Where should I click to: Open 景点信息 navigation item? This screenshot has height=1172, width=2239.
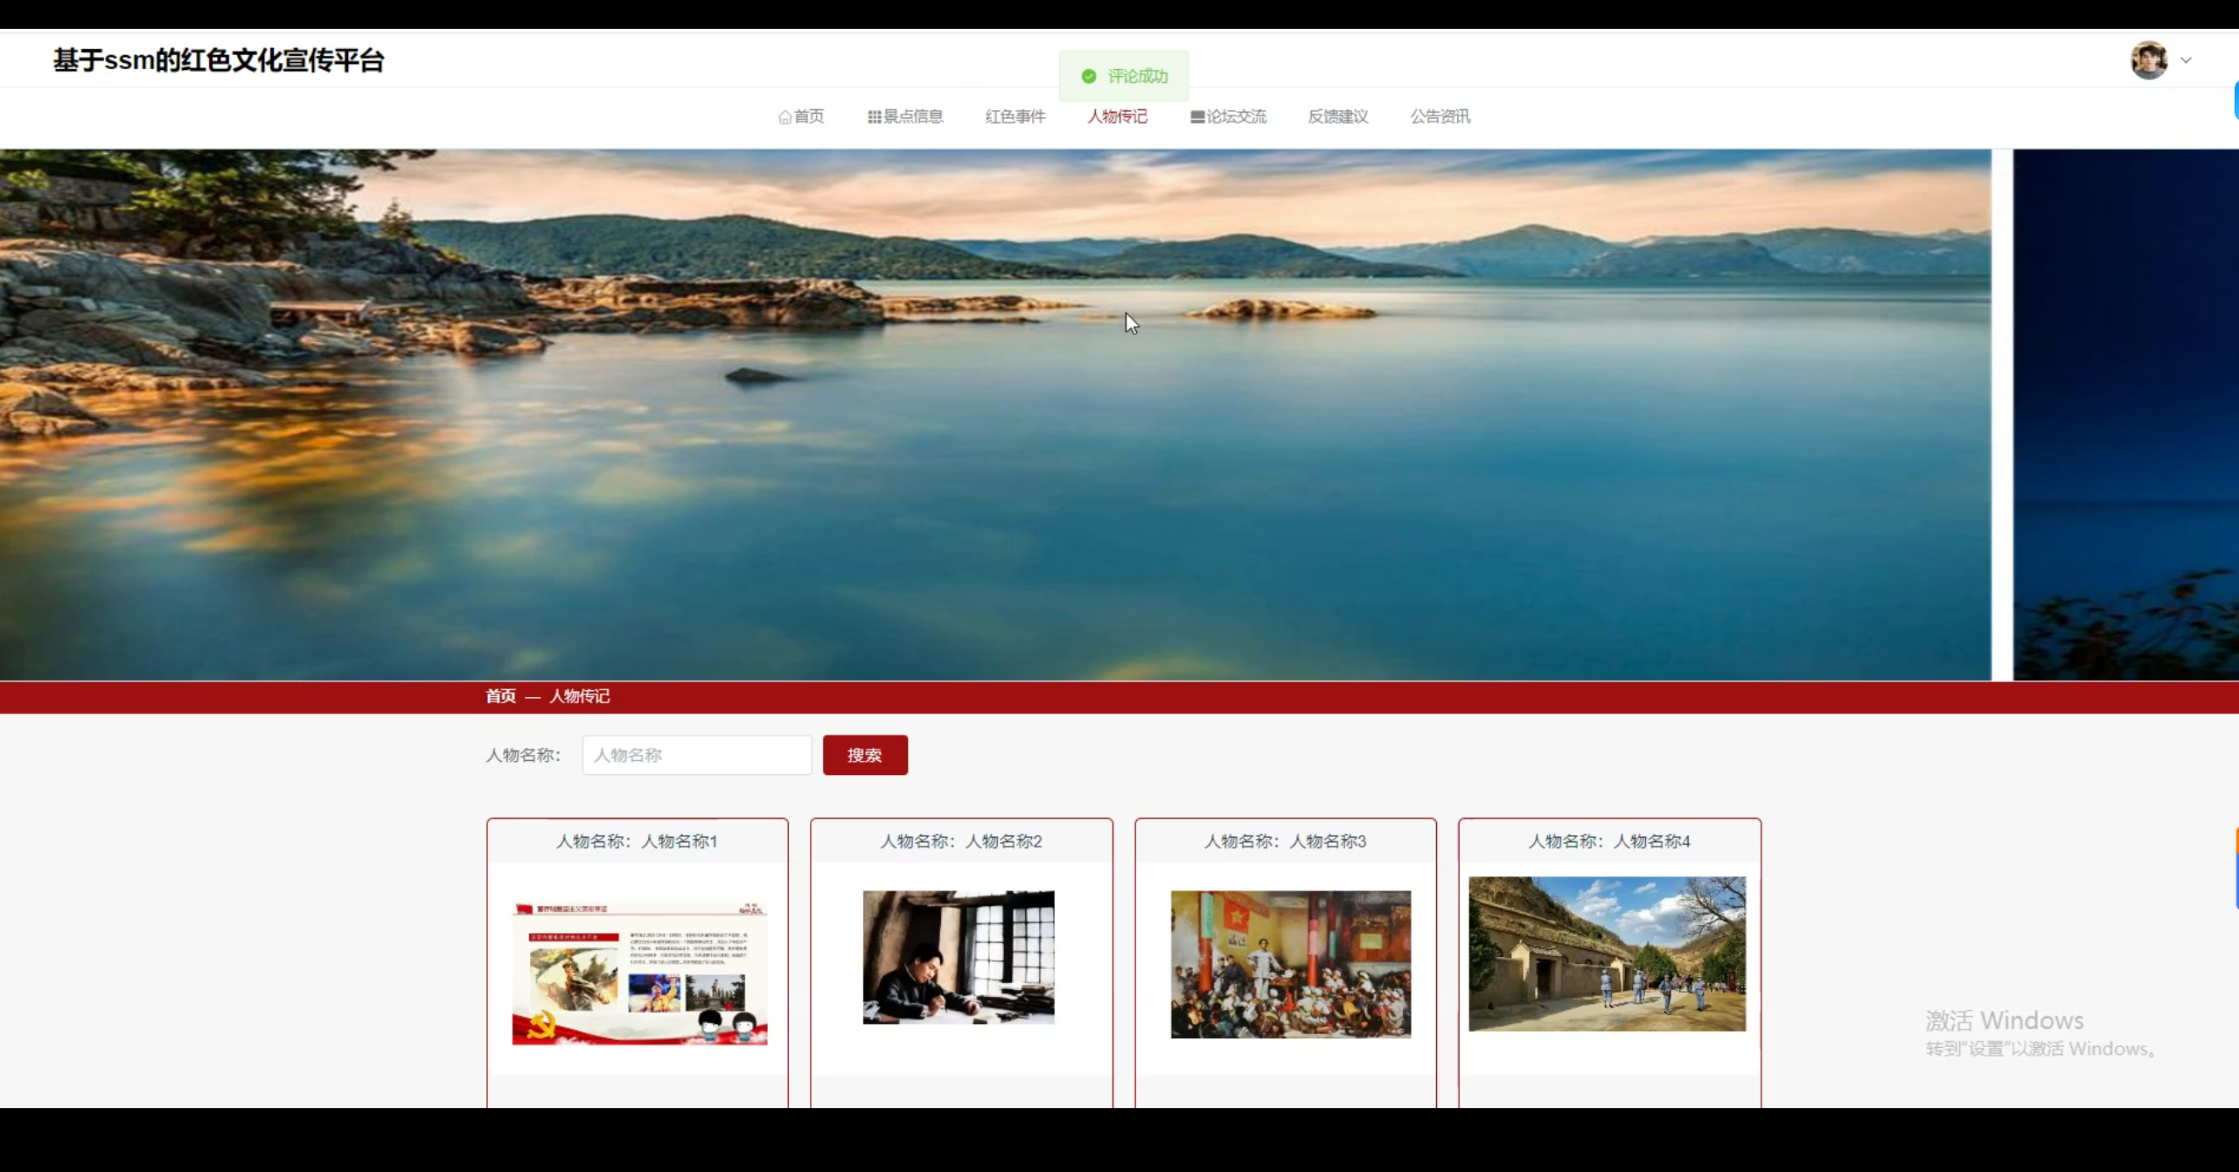[905, 116]
